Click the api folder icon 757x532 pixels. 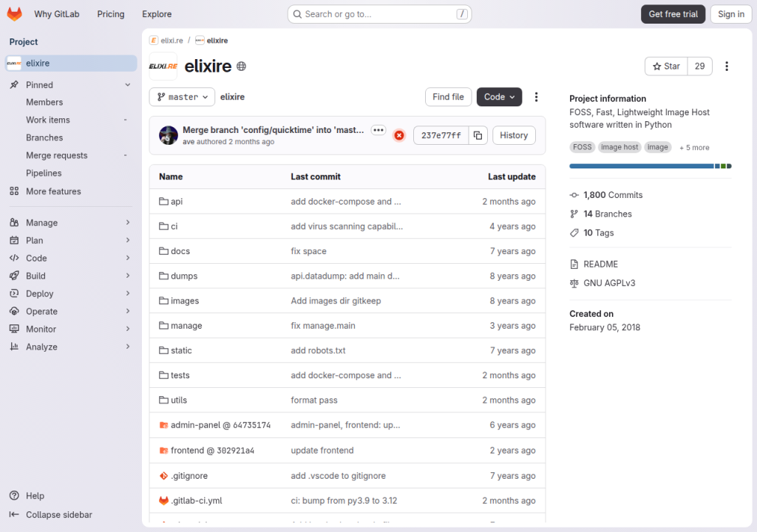163,201
